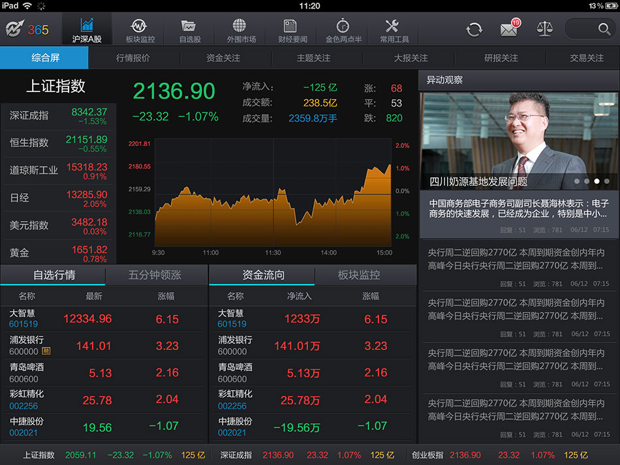Open 大智慧 601519 in 自选行情 list
The image size is (620, 465).
point(104,319)
